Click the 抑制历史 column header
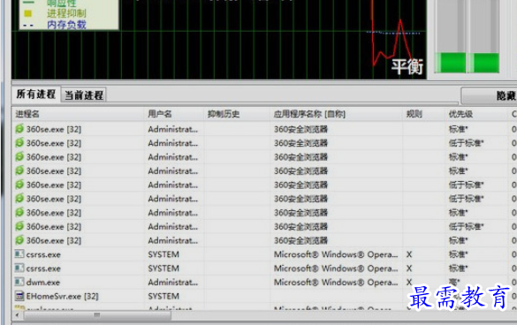This screenshot has width=517, height=325. point(224,114)
